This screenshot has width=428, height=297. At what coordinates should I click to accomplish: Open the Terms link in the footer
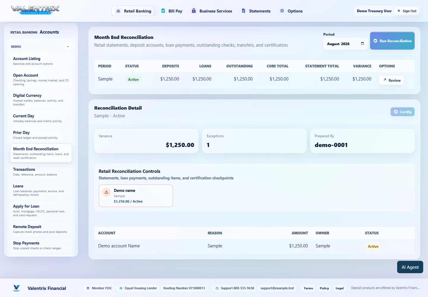pyautogui.click(x=308, y=288)
